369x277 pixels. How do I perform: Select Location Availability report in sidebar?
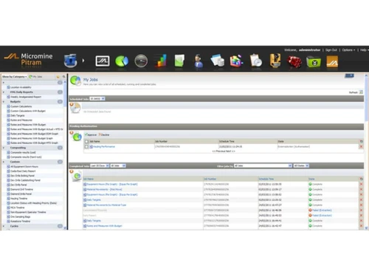tap(21, 87)
